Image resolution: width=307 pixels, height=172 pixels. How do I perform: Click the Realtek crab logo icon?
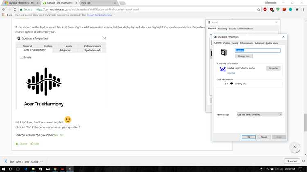point(223,69)
